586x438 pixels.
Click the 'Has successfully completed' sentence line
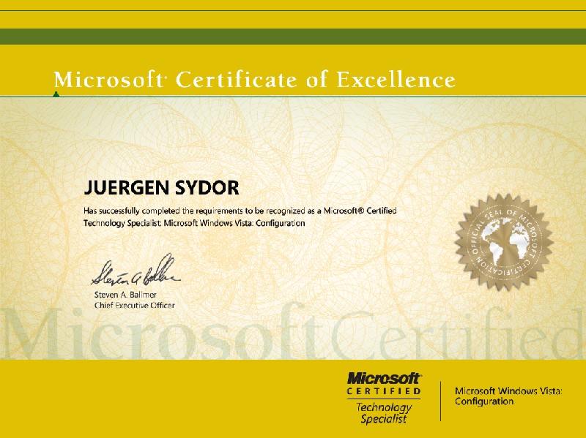pyautogui.click(x=240, y=211)
